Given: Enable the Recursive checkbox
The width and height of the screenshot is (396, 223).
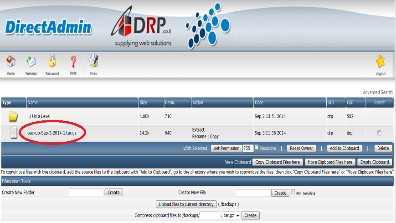Looking at the screenshot, I should [257, 148].
